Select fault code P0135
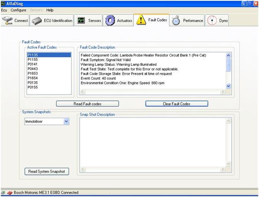 coord(49,83)
